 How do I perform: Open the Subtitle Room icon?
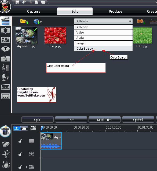point(5,96)
